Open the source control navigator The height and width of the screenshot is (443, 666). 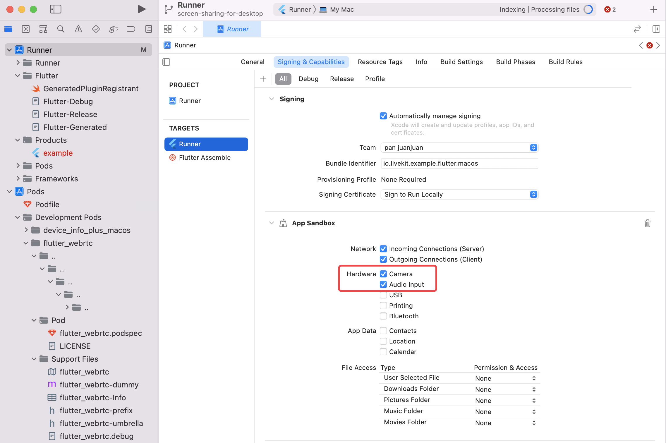26,29
